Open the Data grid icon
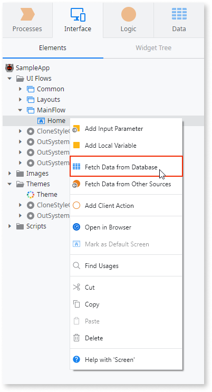Viewport: 212px width, 392px height. pyautogui.click(x=179, y=14)
